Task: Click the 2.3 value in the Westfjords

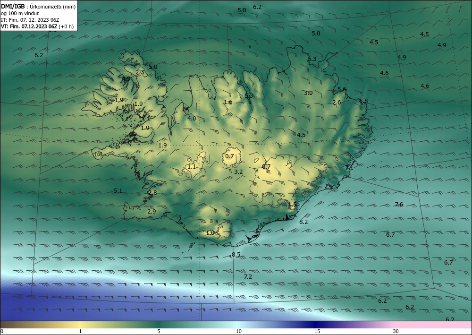Action: [x=140, y=72]
